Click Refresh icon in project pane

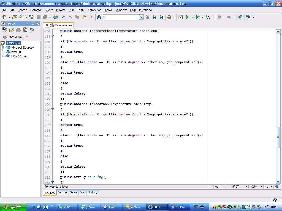click(25, 30)
